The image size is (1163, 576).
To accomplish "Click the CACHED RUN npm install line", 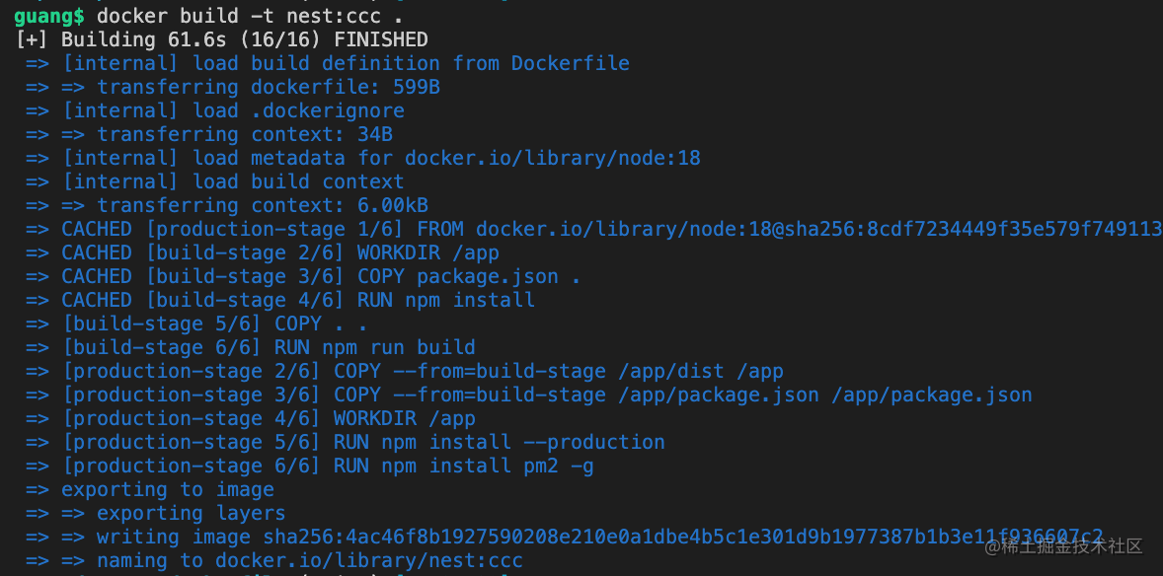I will 280,300.
